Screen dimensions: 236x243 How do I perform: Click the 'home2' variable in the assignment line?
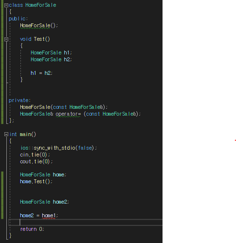tap(27, 215)
